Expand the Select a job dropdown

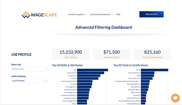pos(30,69)
